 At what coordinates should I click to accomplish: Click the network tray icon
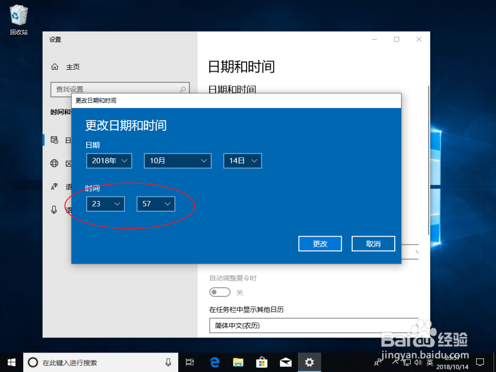coord(407,363)
